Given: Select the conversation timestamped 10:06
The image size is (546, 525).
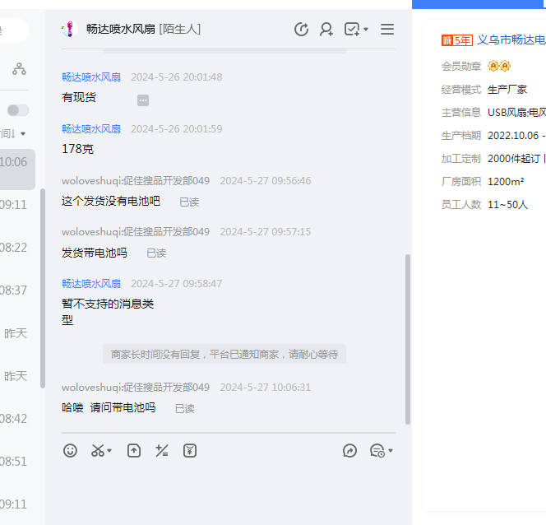Looking at the screenshot, I should pos(16,162).
